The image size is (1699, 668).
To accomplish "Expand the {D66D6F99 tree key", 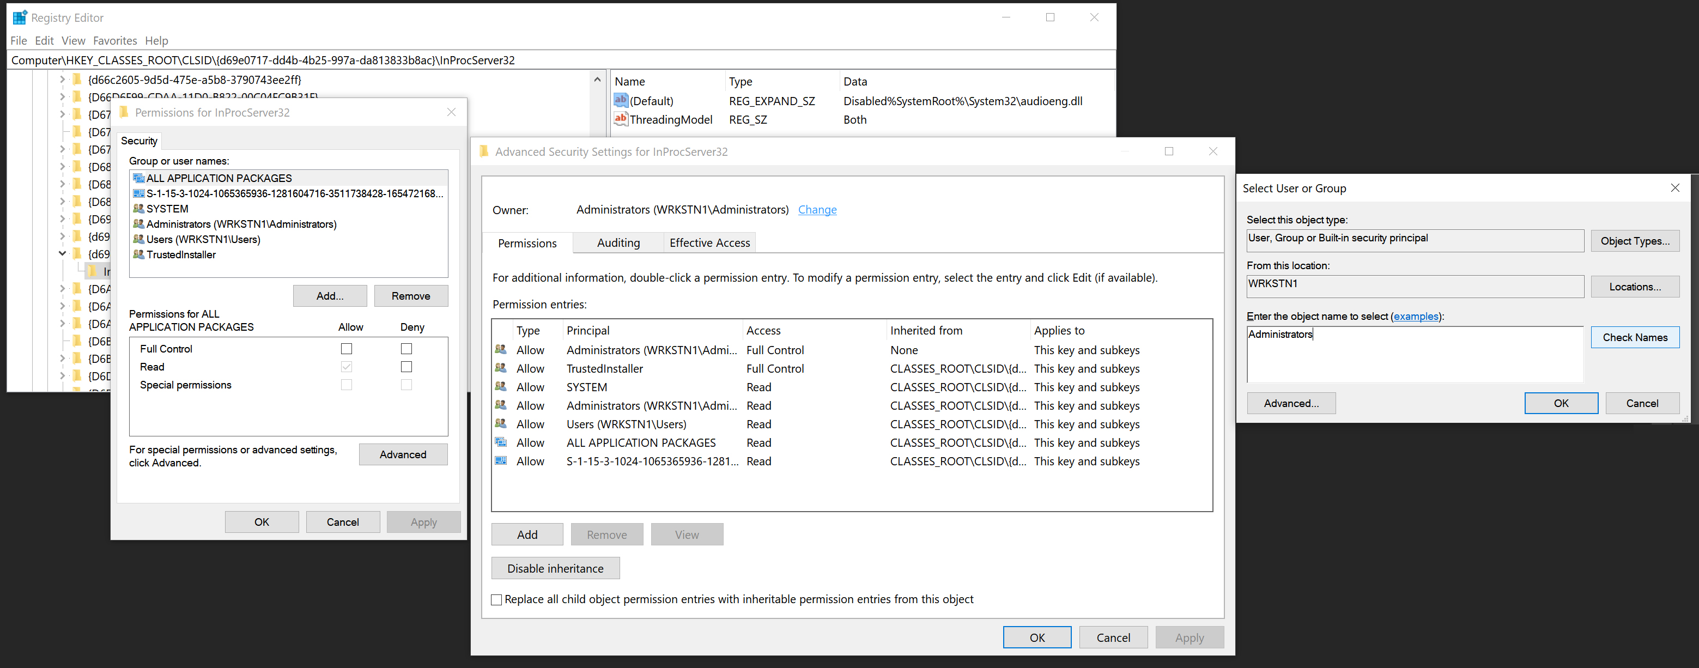I will click(62, 97).
